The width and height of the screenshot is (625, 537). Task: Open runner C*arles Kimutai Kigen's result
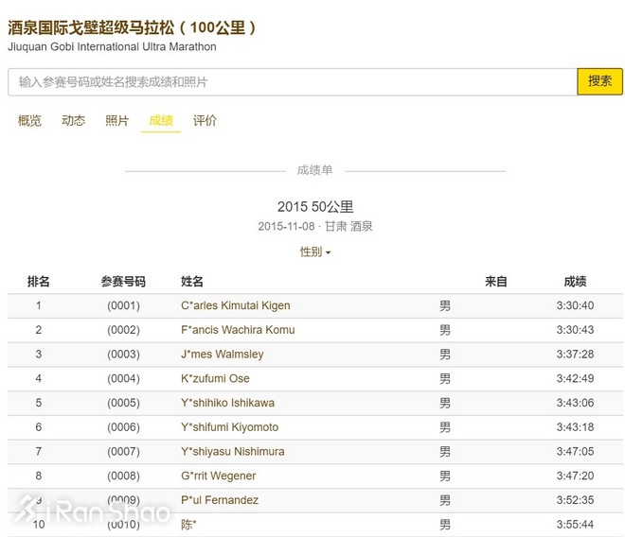(x=235, y=305)
